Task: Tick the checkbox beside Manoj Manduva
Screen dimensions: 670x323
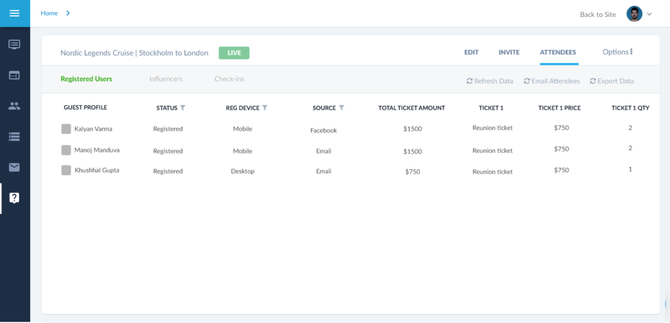Action: (x=66, y=150)
